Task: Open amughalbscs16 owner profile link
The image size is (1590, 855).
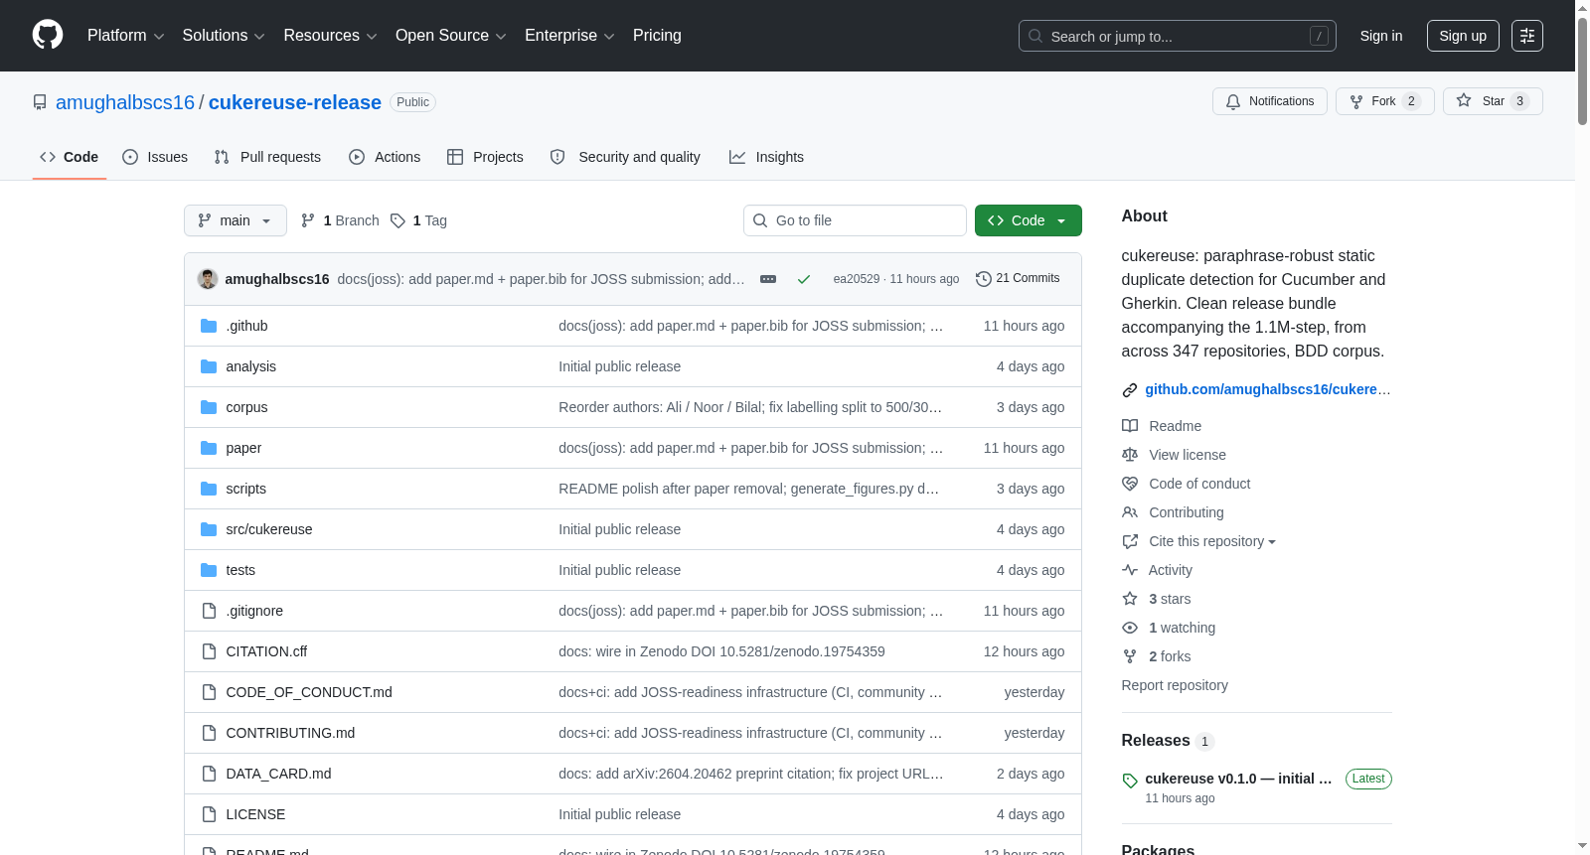Action: click(x=125, y=102)
